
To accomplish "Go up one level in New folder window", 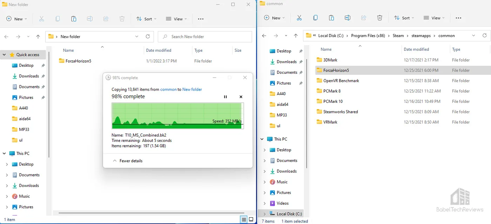I will click(x=38, y=36).
